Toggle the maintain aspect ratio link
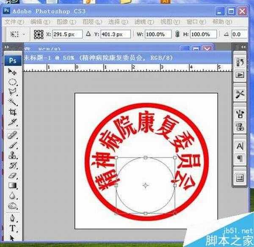254x247 pixels. [x=177, y=34]
